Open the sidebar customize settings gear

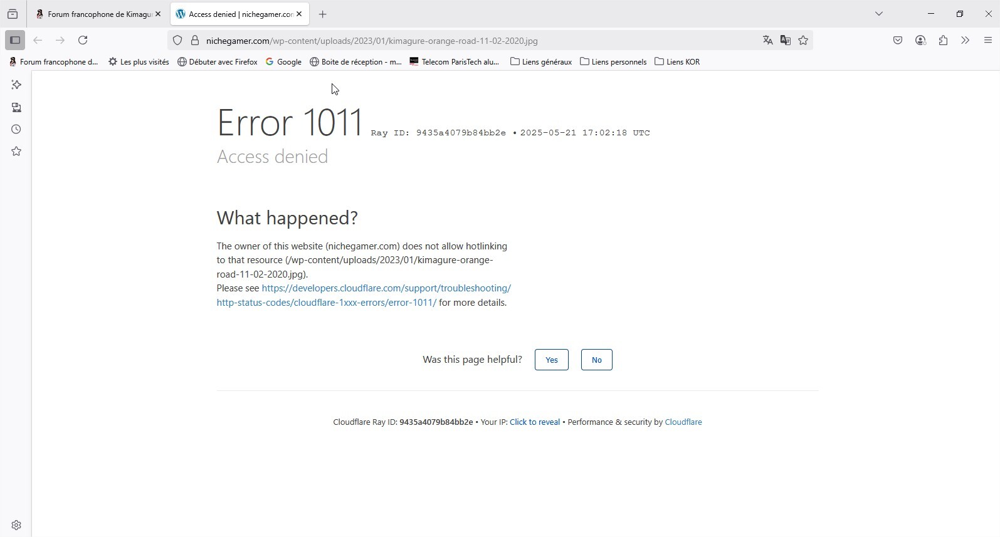click(x=16, y=525)
